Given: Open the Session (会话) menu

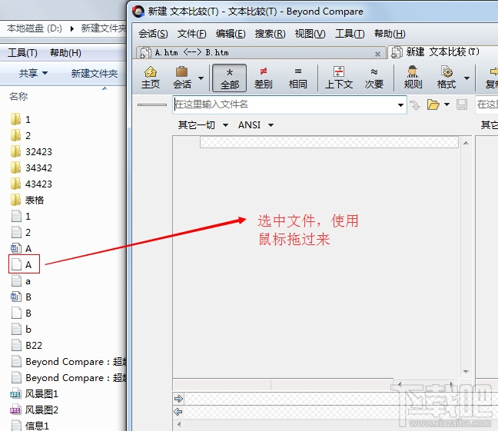Looking at the screenshot, I should (153, 34).
